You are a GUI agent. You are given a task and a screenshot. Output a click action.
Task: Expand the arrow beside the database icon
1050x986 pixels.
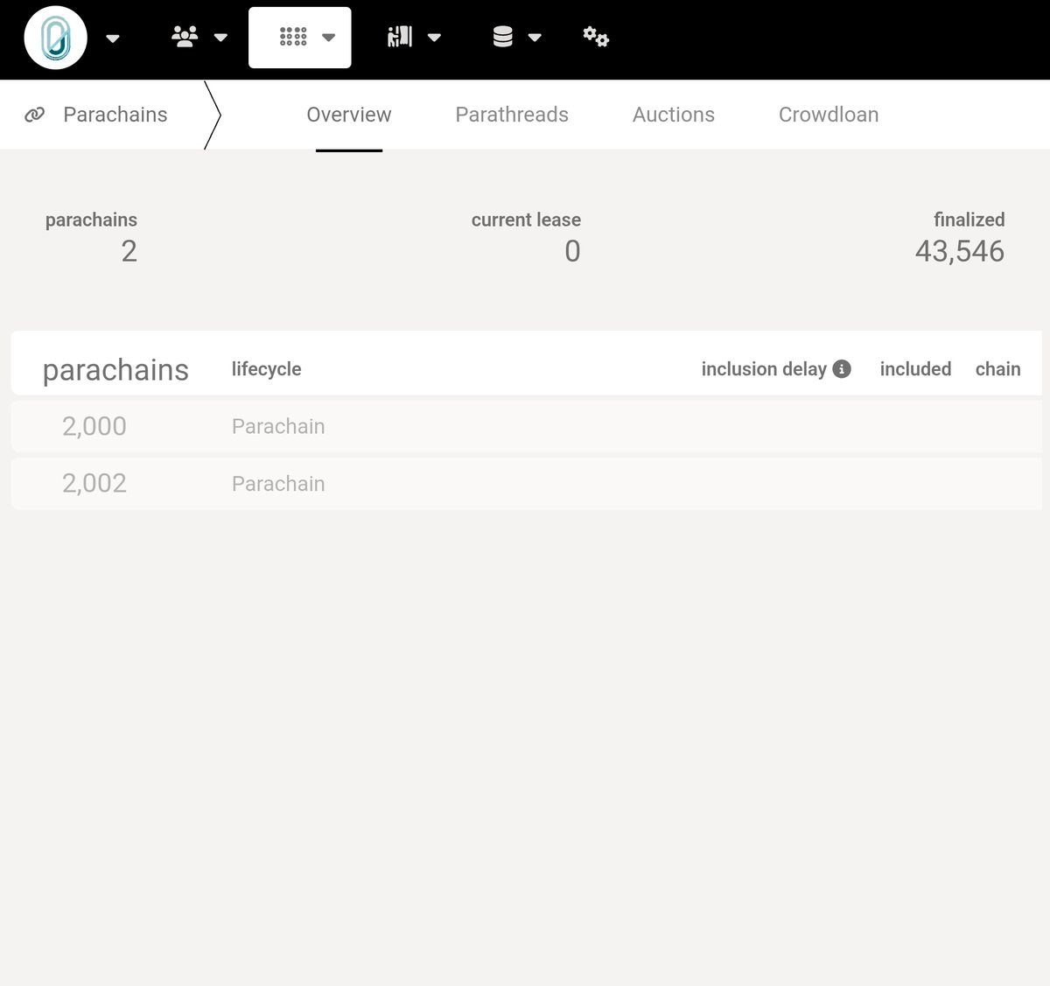(535, 38)
